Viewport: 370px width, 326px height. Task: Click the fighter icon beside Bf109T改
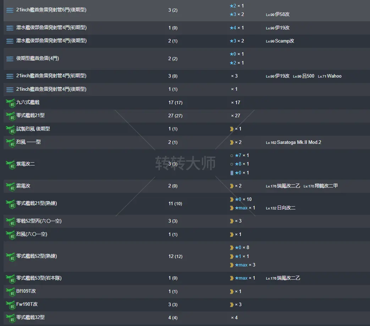[x=11, y=292]
